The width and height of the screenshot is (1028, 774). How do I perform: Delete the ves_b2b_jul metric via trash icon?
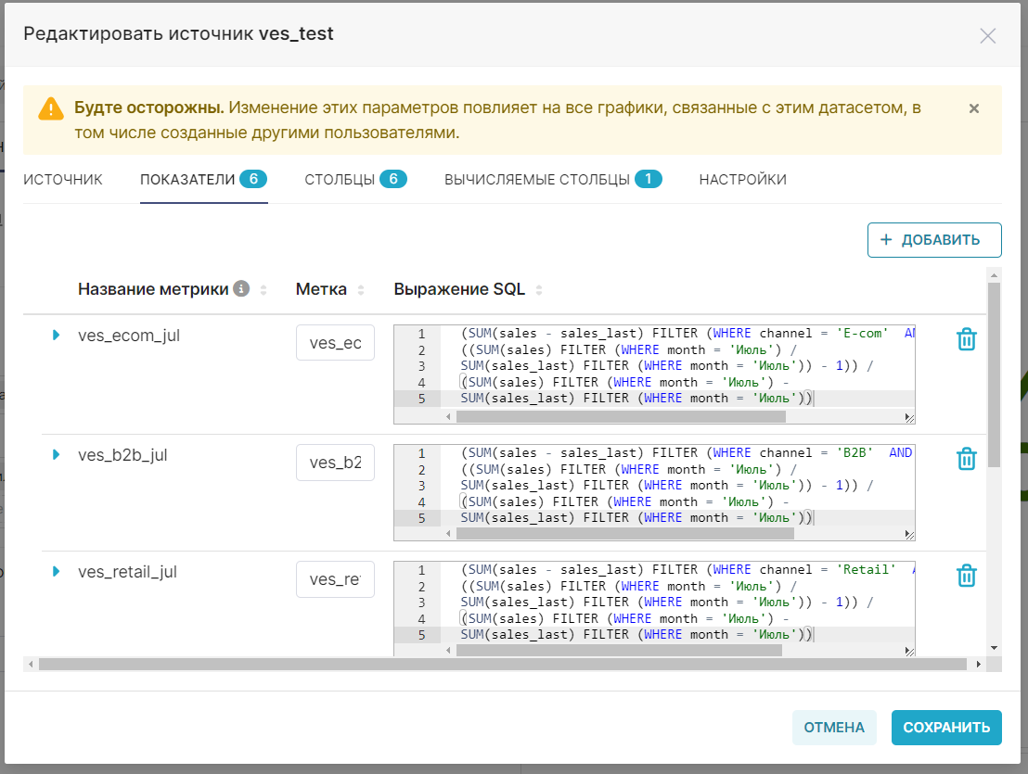click(966, 458)
